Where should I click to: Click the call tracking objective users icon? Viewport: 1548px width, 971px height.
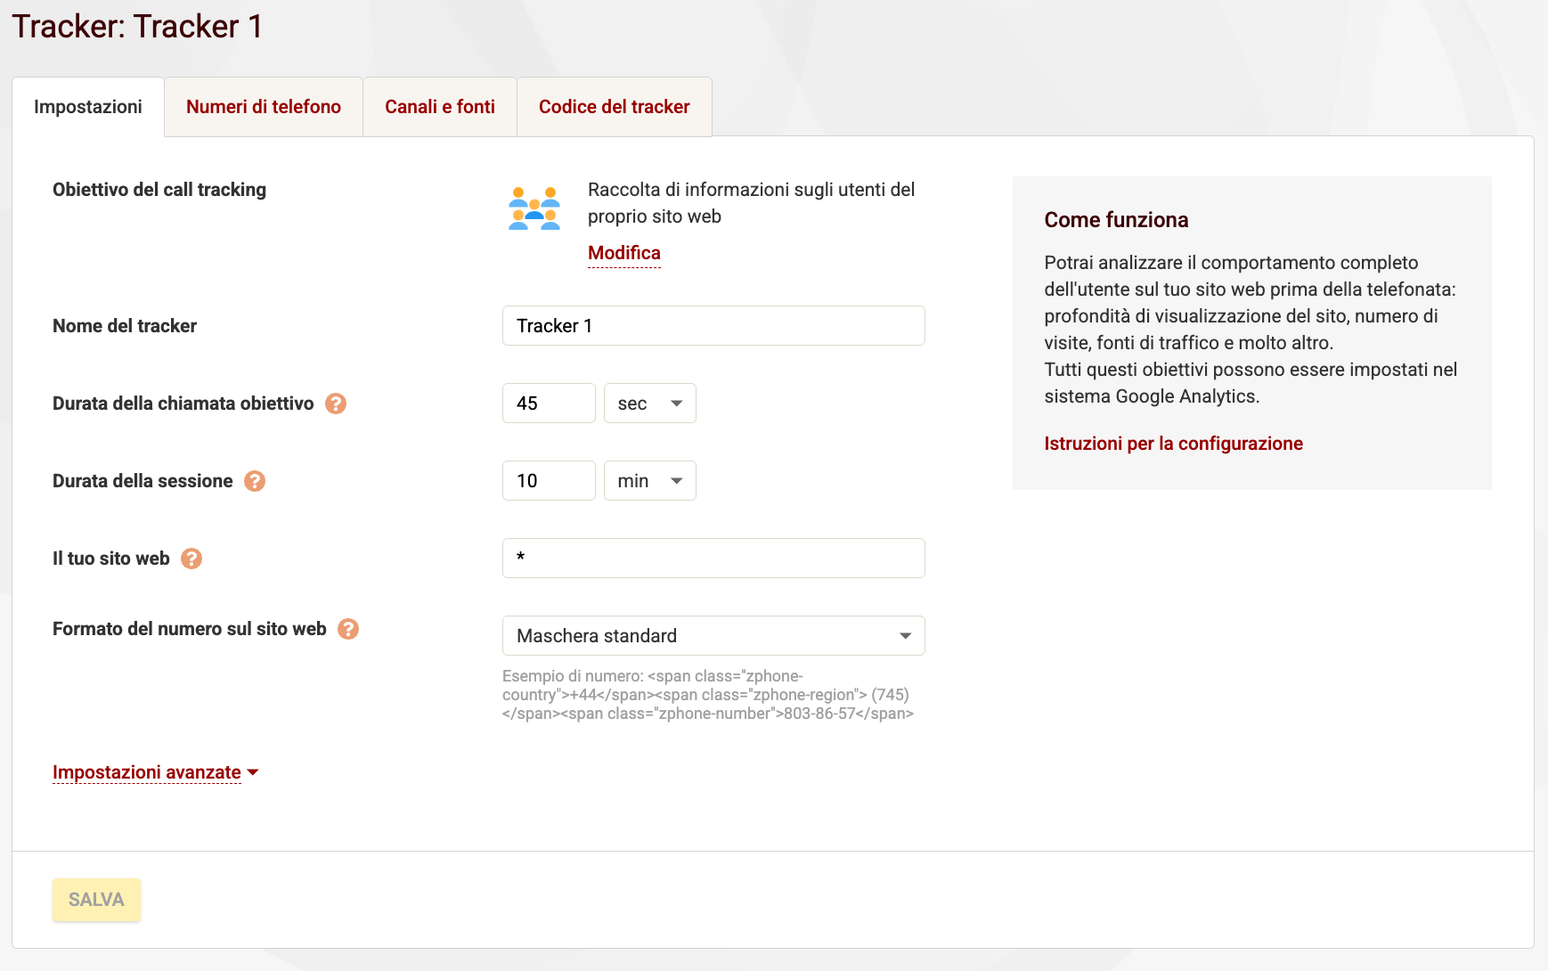tap(533, 207)
